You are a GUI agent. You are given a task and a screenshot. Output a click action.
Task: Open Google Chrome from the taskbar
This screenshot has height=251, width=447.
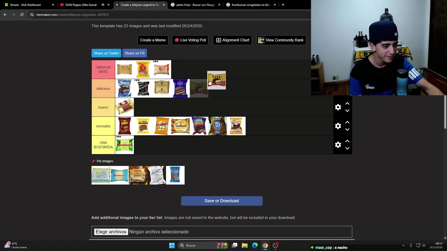(x=265, y=245)
